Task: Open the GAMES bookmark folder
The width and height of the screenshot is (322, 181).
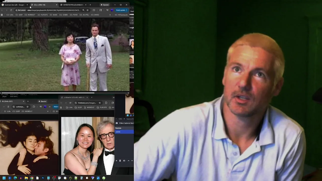Action: (64, 15)
